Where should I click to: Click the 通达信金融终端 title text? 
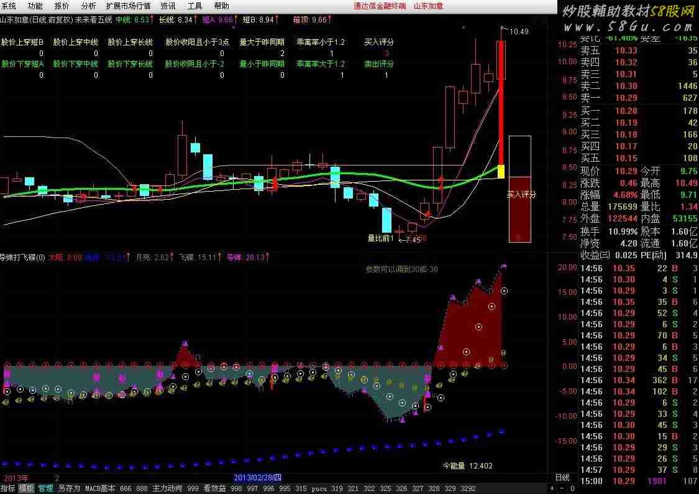pos(380,6)
